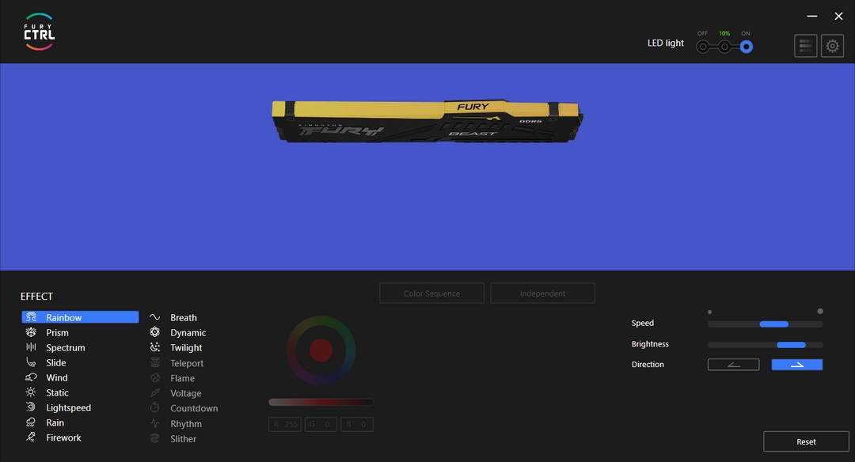Click the Teleport effect icon
This screenshot has height=462, width=855.
click(155, 362)
